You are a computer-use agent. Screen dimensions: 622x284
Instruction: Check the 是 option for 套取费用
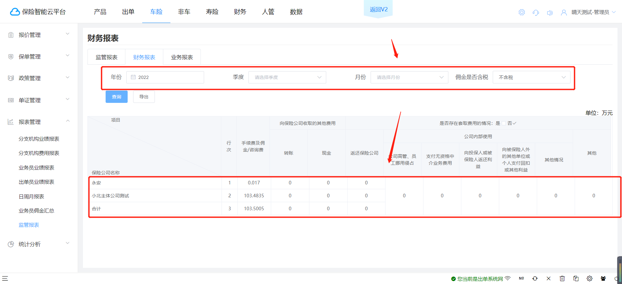pyautogui.click(x=504, y=123)
